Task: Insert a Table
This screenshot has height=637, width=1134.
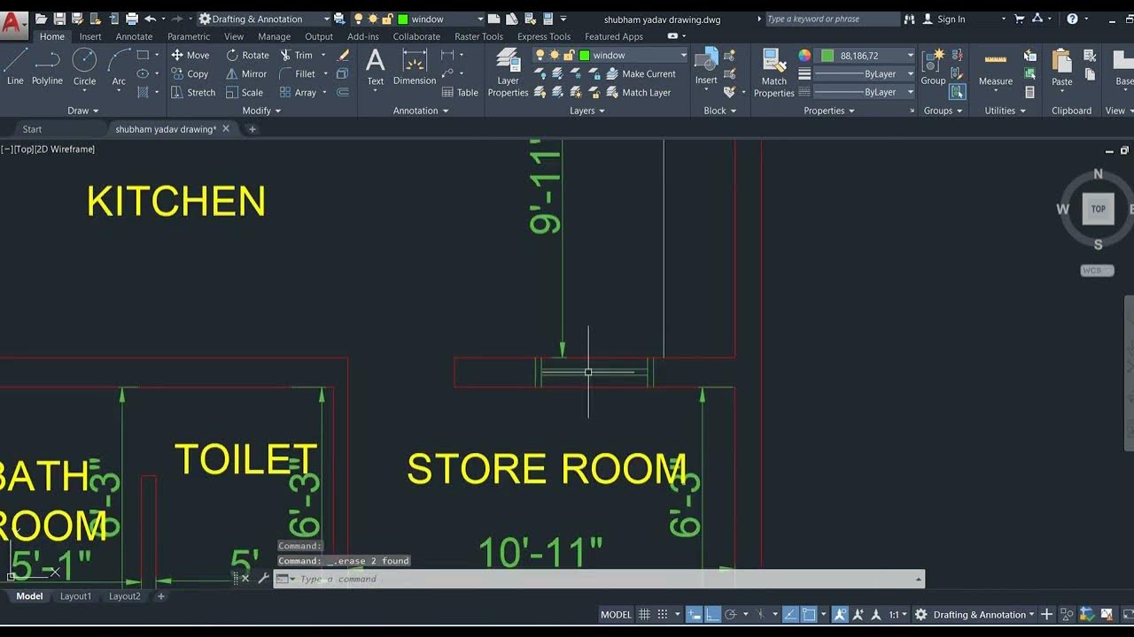Action: [460, 92]
